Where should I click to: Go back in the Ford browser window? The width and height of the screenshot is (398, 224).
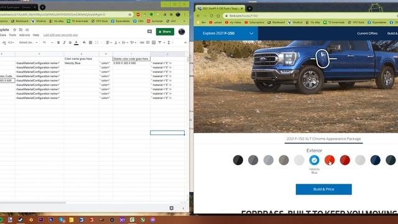coord(198,16)
